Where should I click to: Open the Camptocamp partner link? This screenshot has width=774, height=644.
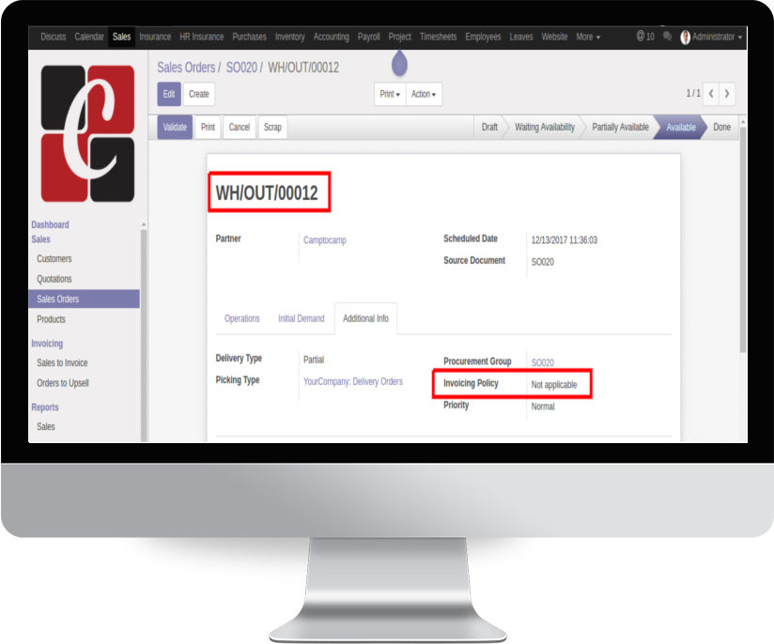click(325, 240)
